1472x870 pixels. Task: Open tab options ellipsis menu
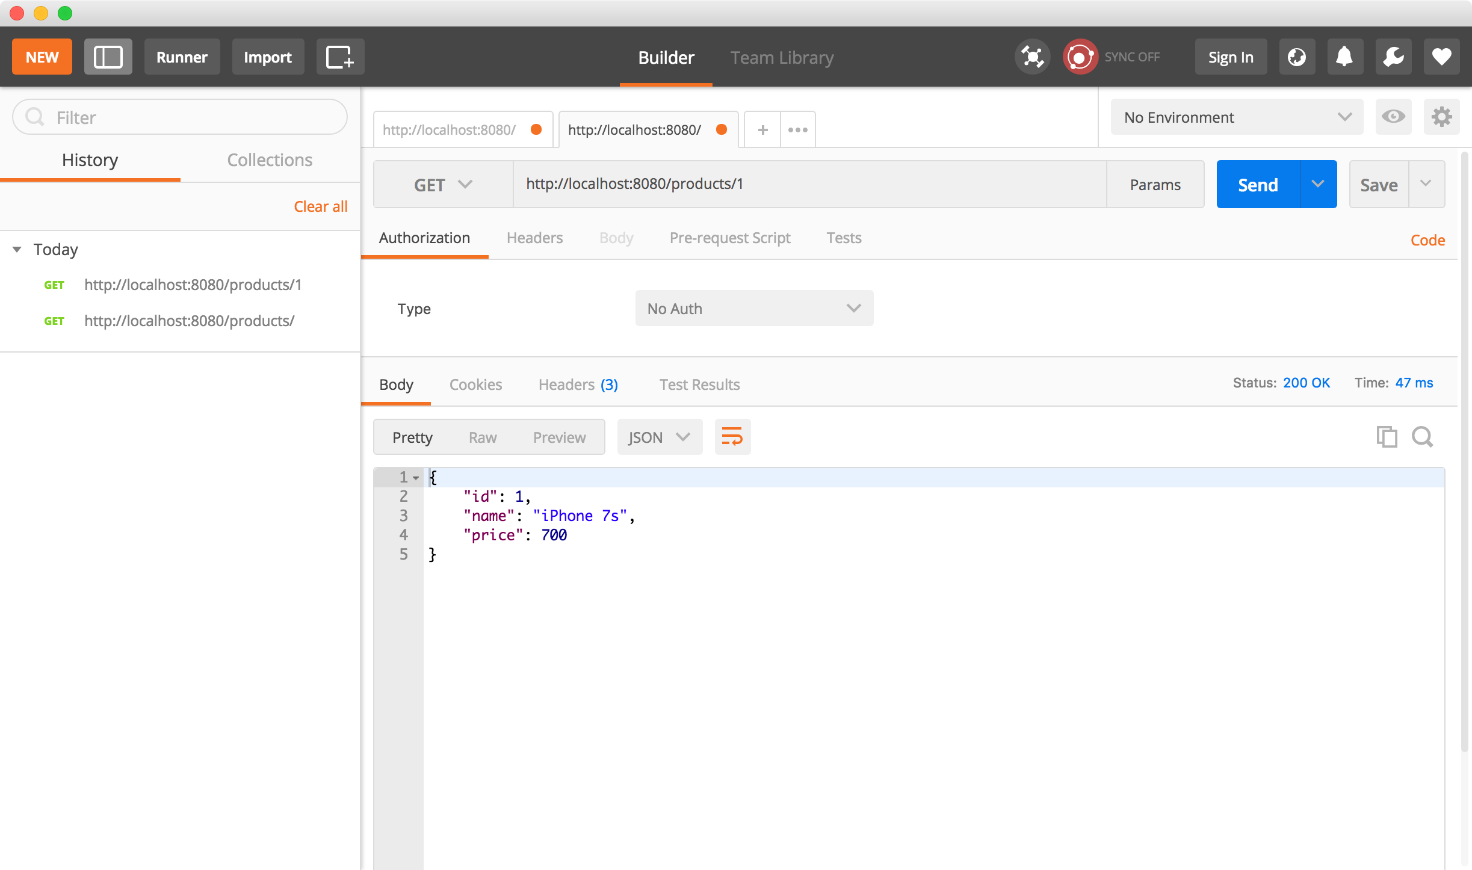click(797, 129)
